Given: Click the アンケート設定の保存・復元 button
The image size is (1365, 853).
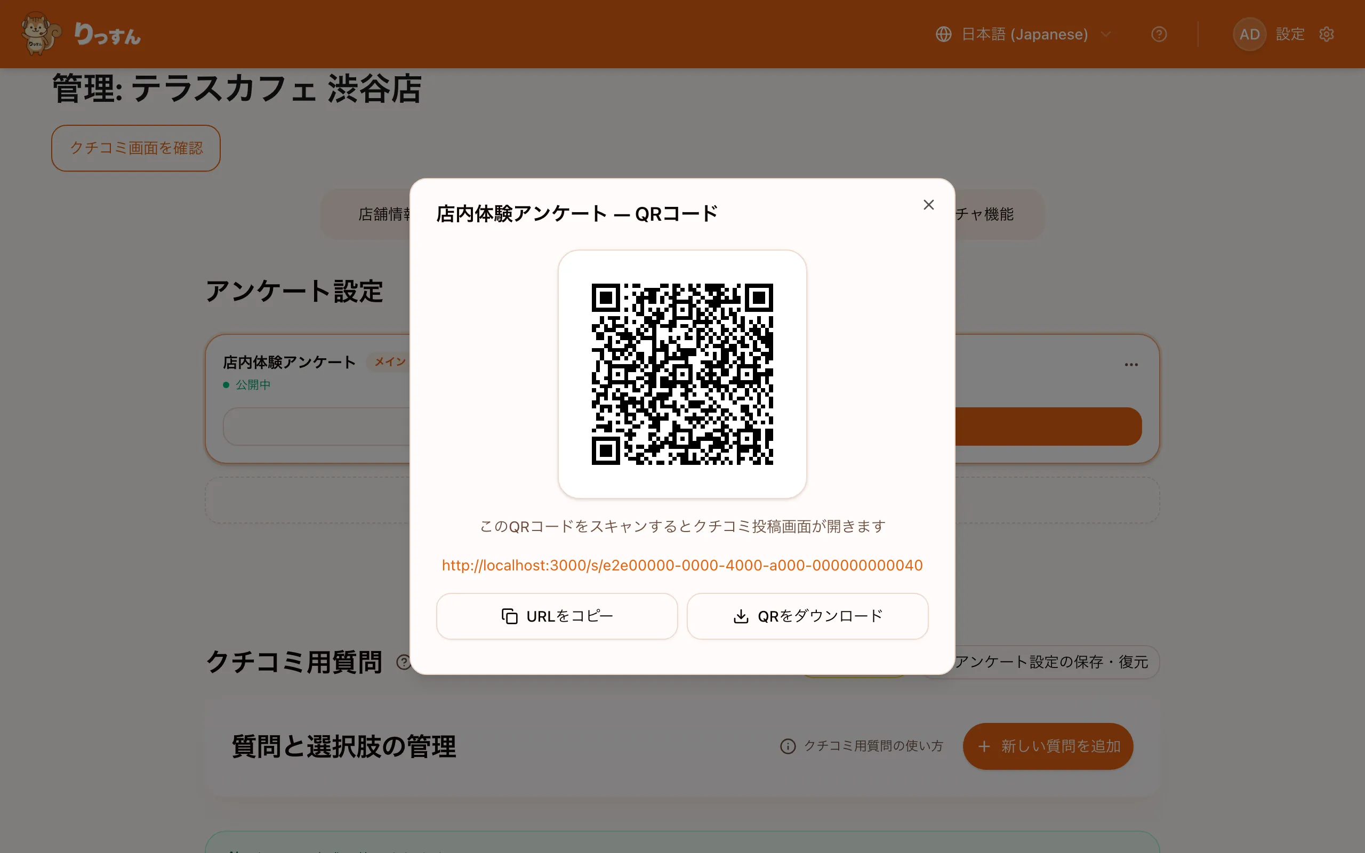Looking at the screenshot, I should [1052, 662].
